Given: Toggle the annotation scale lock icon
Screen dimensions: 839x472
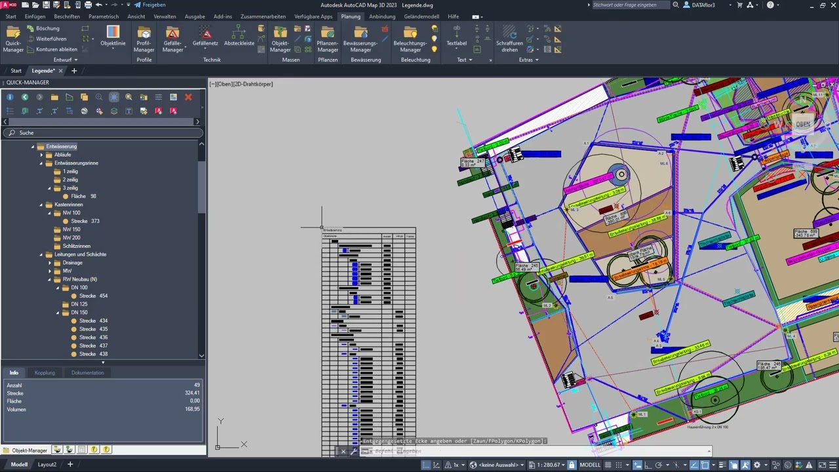Looking at the screenshot, I should pyautogui.click(x=572, y=465).
